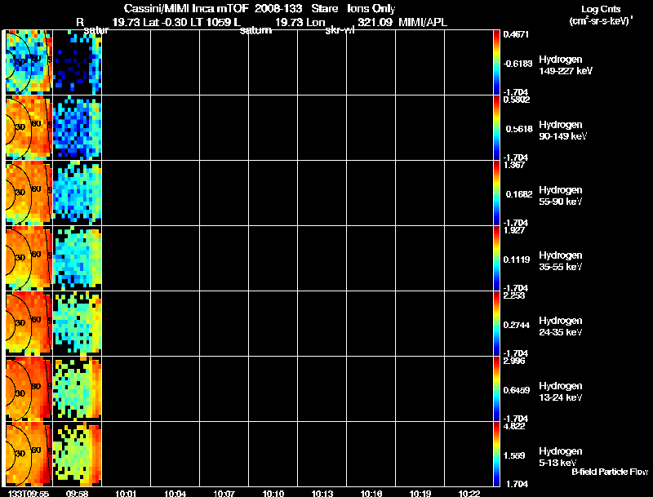Click the '10:01' time axis label
The height and width of the screenshot is (497, 653).
pyautogui.click(x=126, y=493)
